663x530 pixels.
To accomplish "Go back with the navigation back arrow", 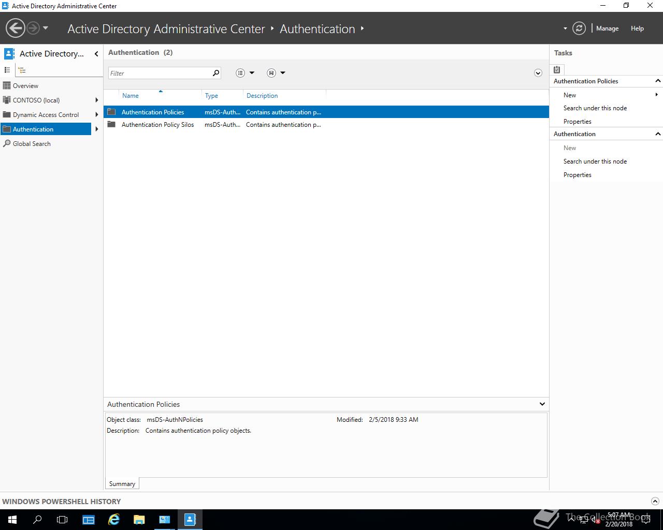I will coord(16,28).
